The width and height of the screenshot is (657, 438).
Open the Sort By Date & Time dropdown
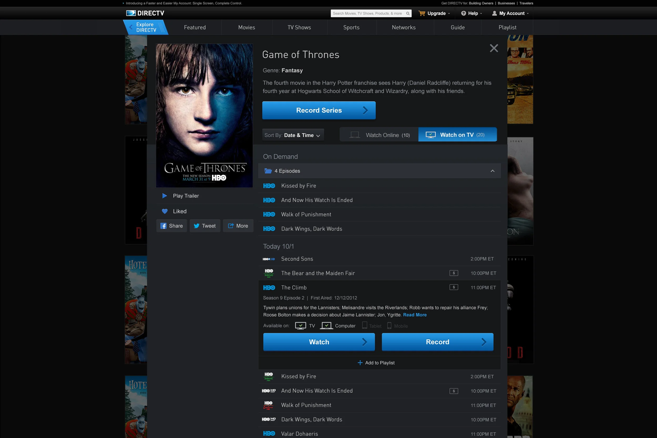[x=293, y=135]
